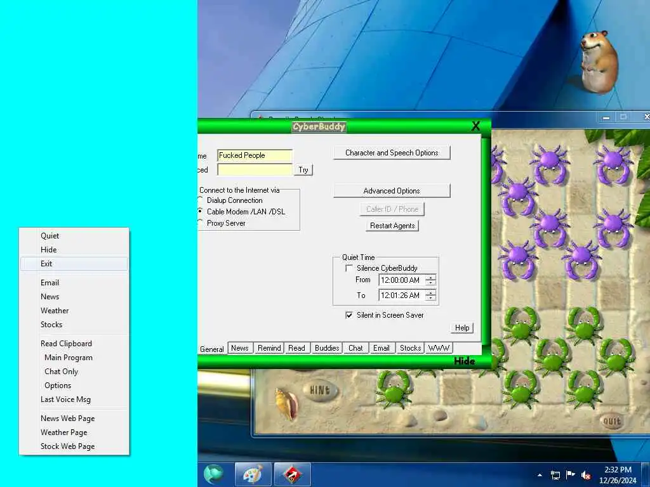Choose Email in the context menu
Viewport: 650px width, 487px height.
(x=74, y=283)
